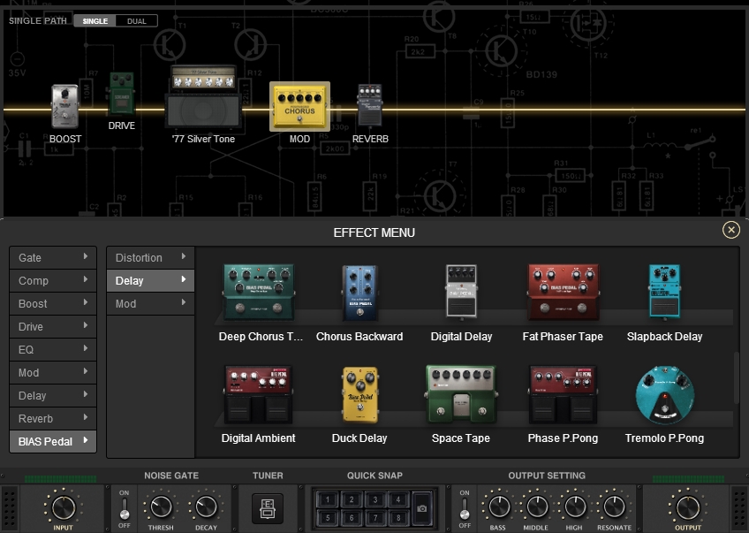Viewport: 749px width, 533px height.
Task: Click the Quick Snap camera icon
Action: coord(422,509)
